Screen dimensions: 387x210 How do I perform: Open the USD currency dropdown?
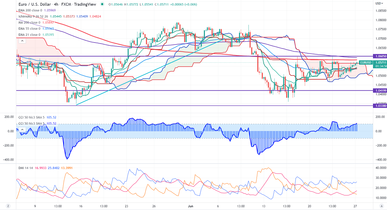coord(379,4)
